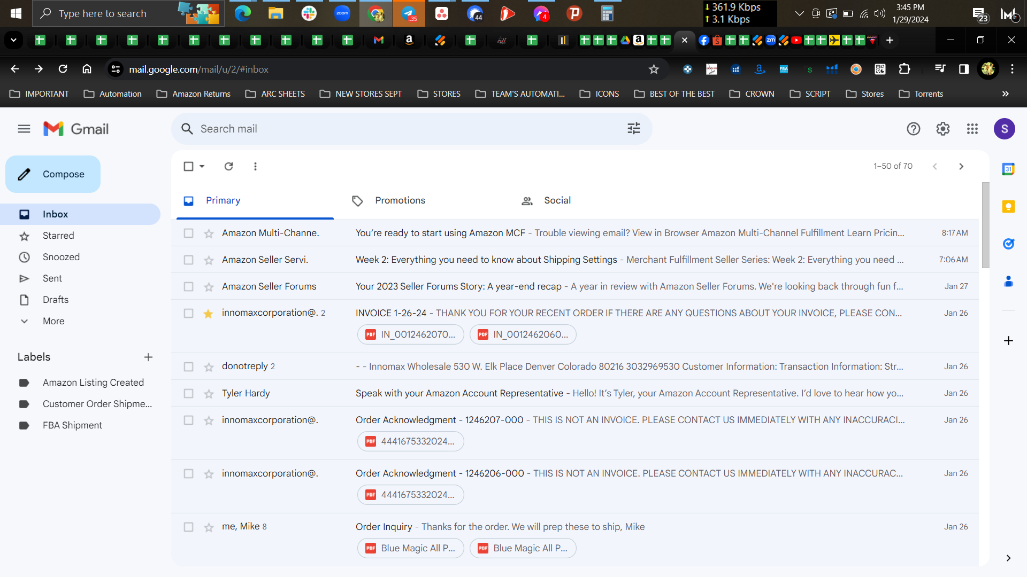
Task: Open the Amazon Listing Created label
Action: point(93,383)
